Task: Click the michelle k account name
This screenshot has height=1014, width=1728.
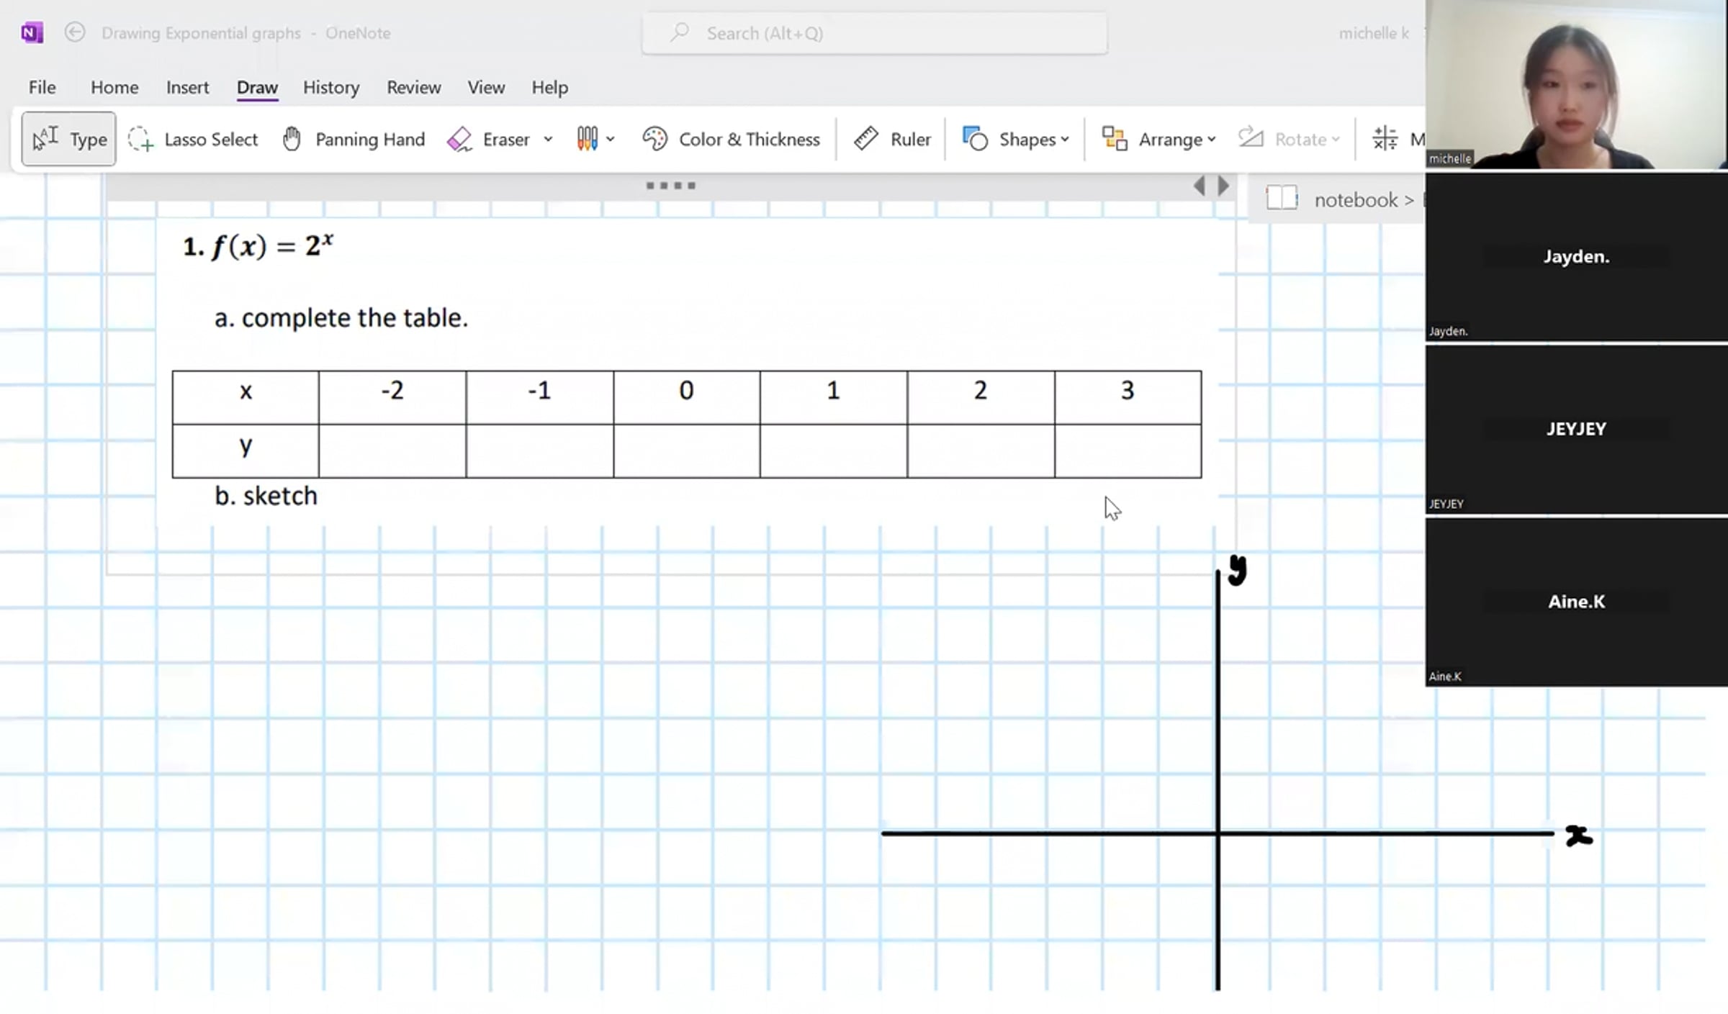Action: (1374, 33)
